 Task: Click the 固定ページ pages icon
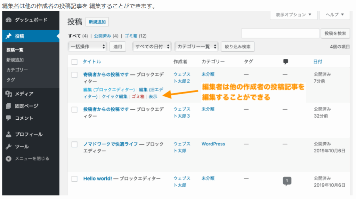pyautogui.click(x=9, y=106)
